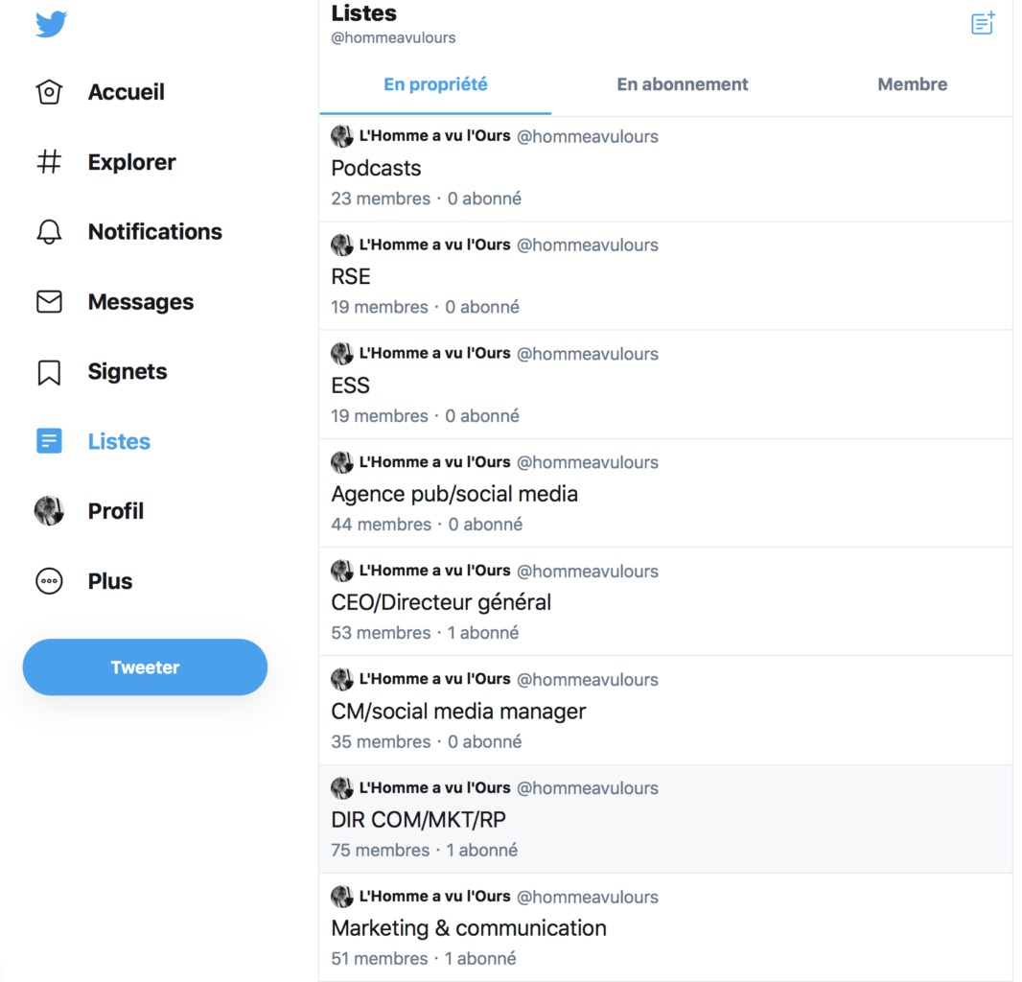Open the Marketing & communication list

point(665,927)
